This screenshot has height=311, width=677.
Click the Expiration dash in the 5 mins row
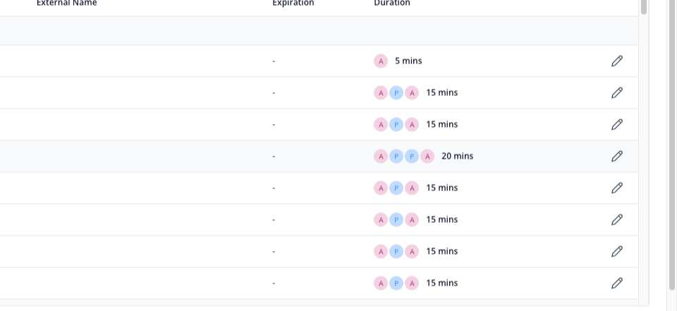coord(274,61)
